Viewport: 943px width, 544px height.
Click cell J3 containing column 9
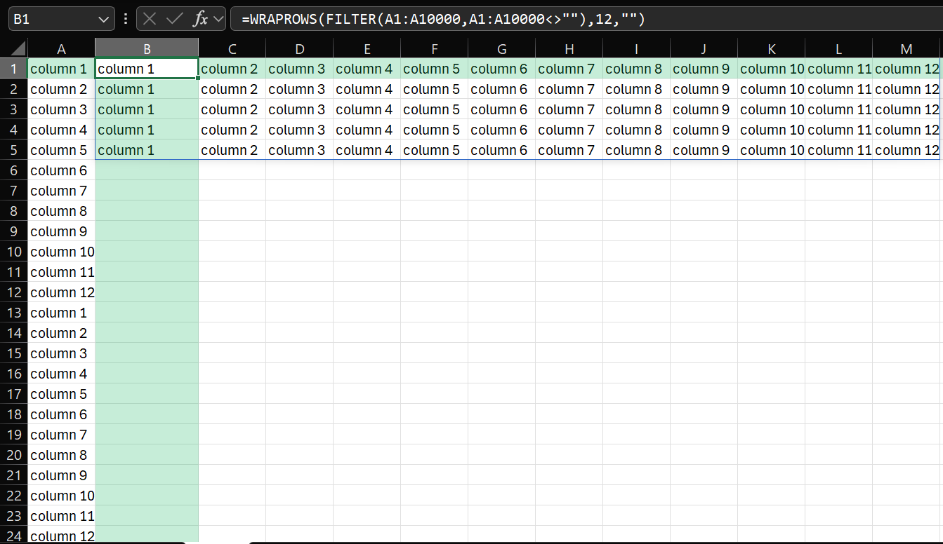coord(704,109)
